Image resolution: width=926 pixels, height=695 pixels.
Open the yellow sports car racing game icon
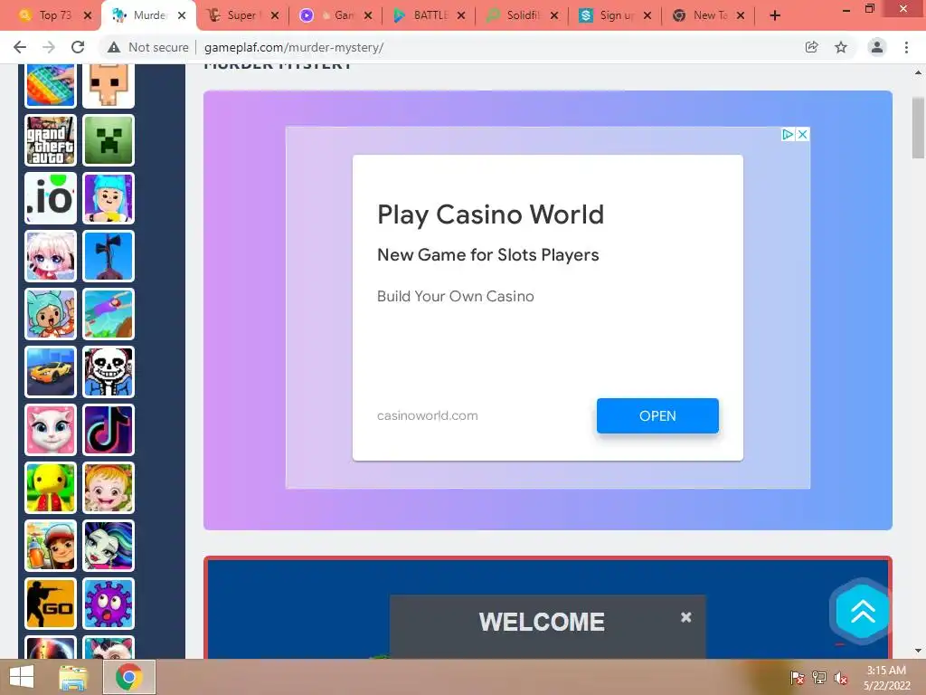point(51,372)
